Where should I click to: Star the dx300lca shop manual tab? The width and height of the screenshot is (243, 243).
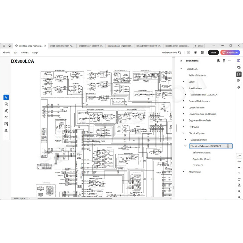pos(16,46)
